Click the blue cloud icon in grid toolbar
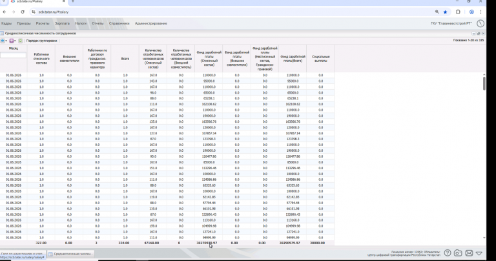Image resolution: width=496 pixels, height=261 pixels. click(x=3, y=41)
